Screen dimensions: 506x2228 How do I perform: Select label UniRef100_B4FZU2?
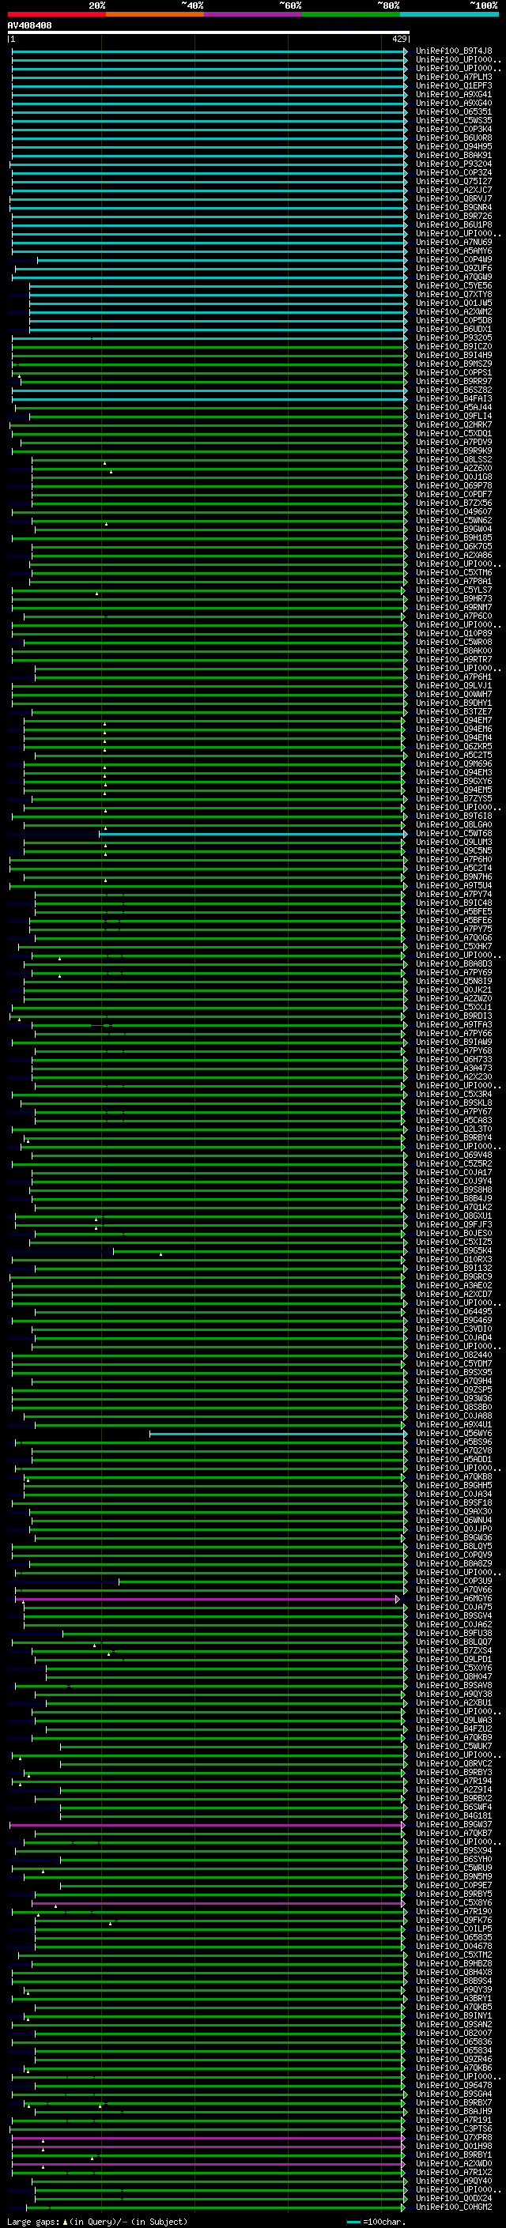pyautogui.click(x=454, y=1729)
